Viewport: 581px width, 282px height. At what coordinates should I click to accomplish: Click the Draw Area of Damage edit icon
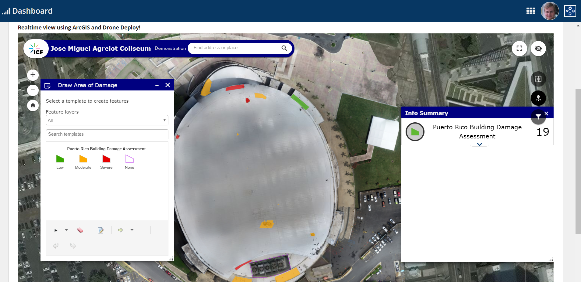[48, 86]
